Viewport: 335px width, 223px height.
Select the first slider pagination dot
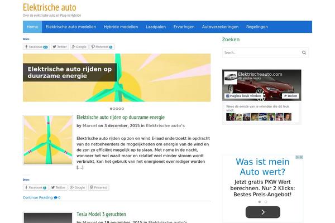(x=111, y=109)
